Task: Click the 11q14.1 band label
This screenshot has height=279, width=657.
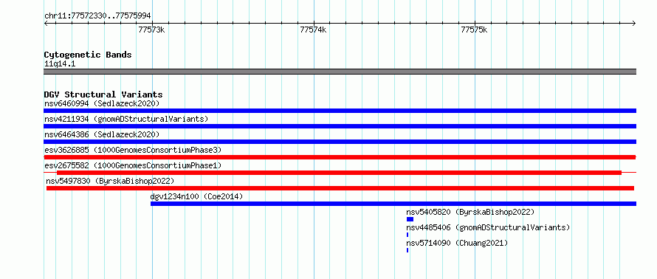Action: point(60,64)
